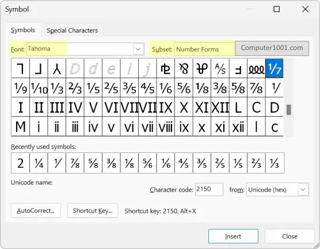Choose lowercase Roman numeral iii

75,127
